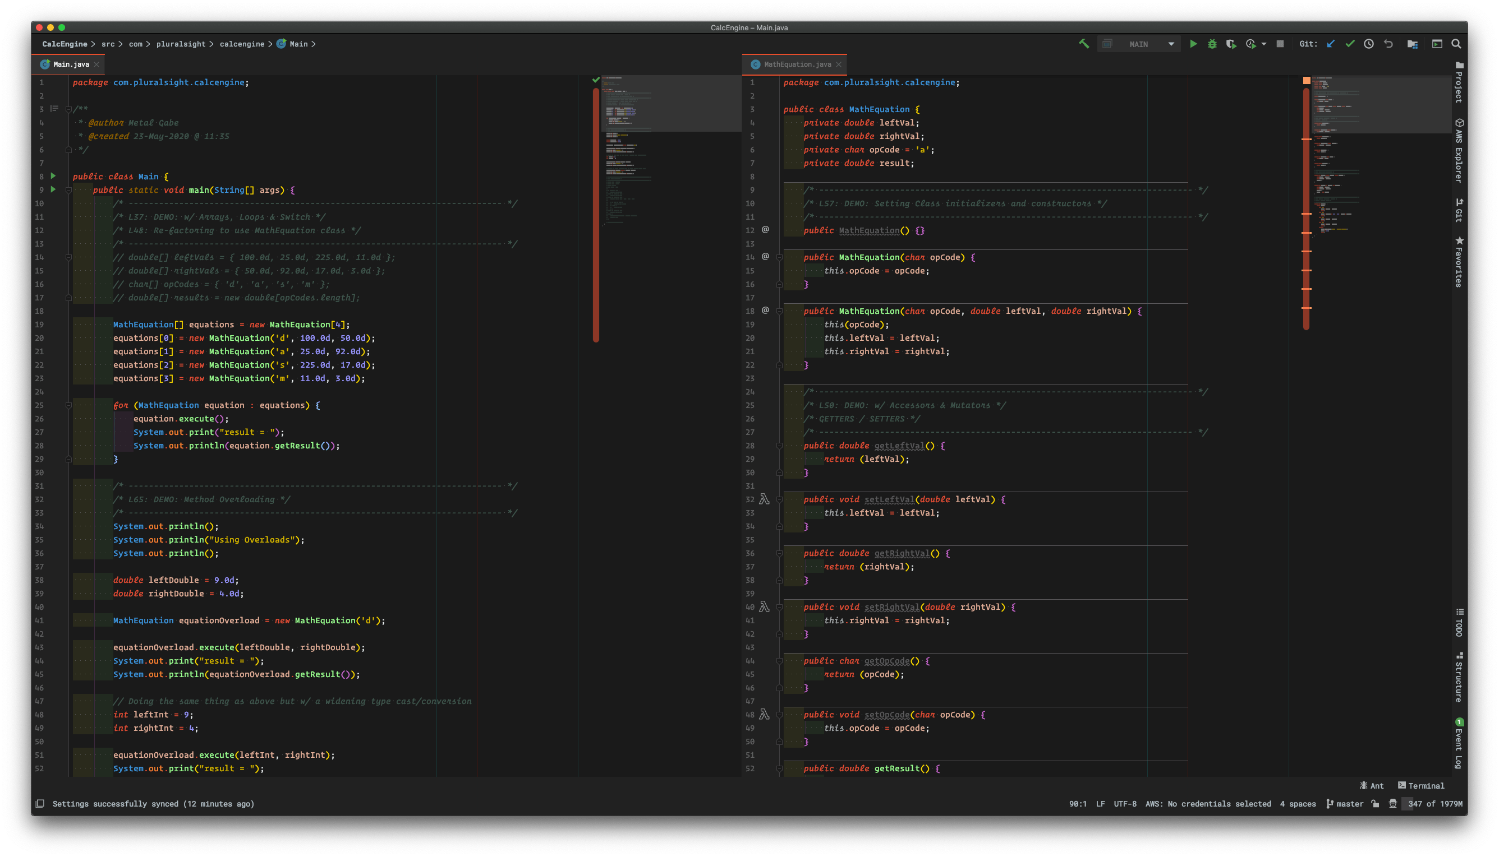Update project with the blue Git arrow icon
Image resolution: width=1499 pixels, height=857 pixels.
click(1331, 44)
